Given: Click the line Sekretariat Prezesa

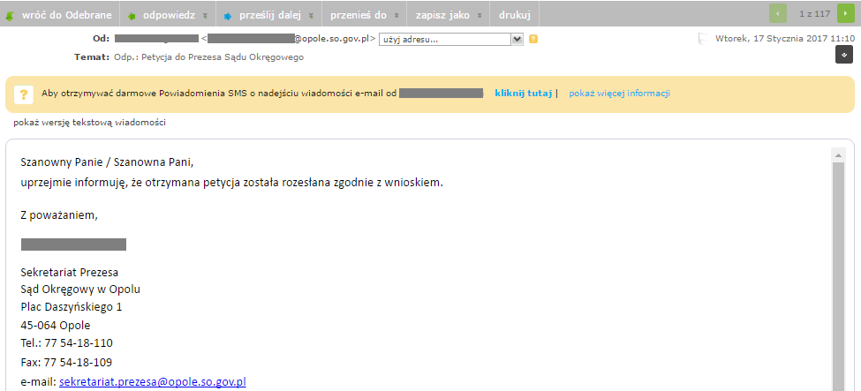Looking at the screenshot, I should (69, 272).
